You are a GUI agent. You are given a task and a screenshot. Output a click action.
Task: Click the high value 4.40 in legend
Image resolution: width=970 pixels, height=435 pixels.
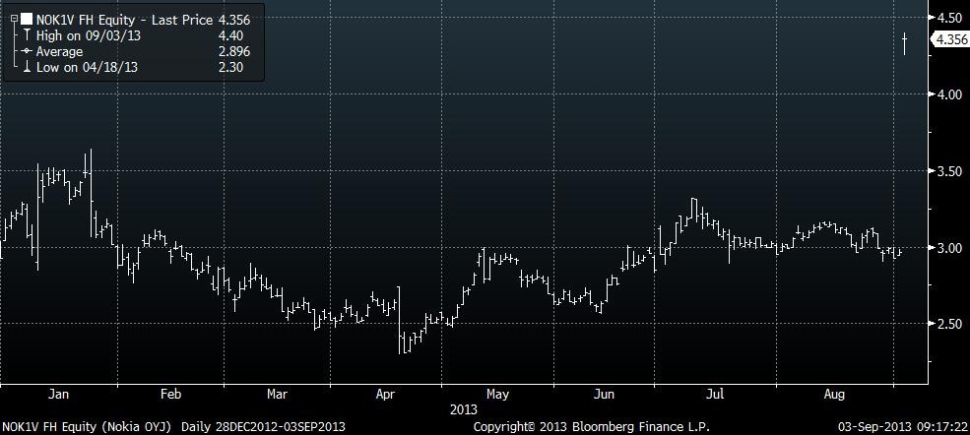(229, 35)
